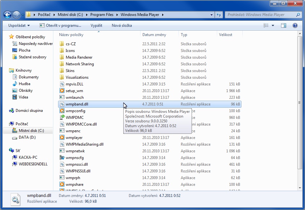Image resolution: width=305 pixels, height=210 pixels.
Task: Select Knihovny in navigation pane
Action: (x=24, y=70)
